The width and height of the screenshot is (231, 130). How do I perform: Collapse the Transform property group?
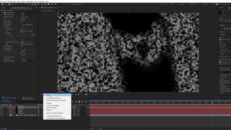[3, 27]
